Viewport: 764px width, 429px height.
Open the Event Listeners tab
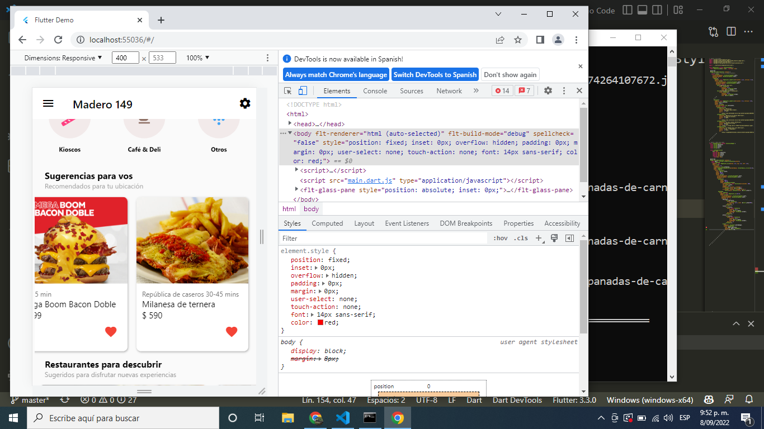pos(407,223)
